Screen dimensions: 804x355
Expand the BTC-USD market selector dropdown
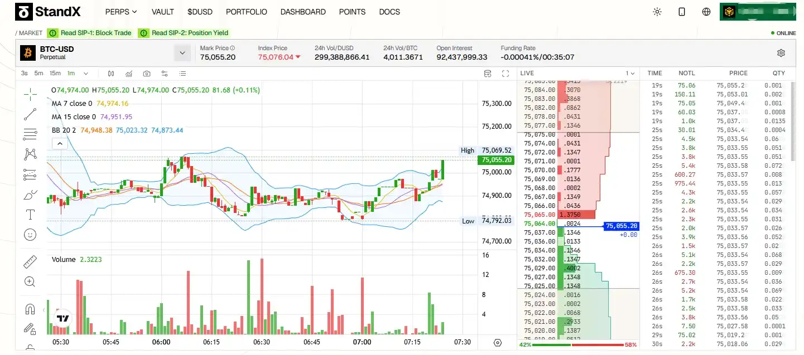pyautogui.click(x=182, y=54)
